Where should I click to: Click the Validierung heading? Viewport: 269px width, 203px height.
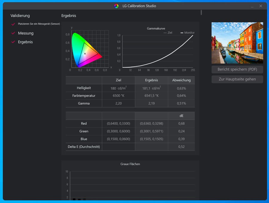pyautogui.click(x=20, y=16)
